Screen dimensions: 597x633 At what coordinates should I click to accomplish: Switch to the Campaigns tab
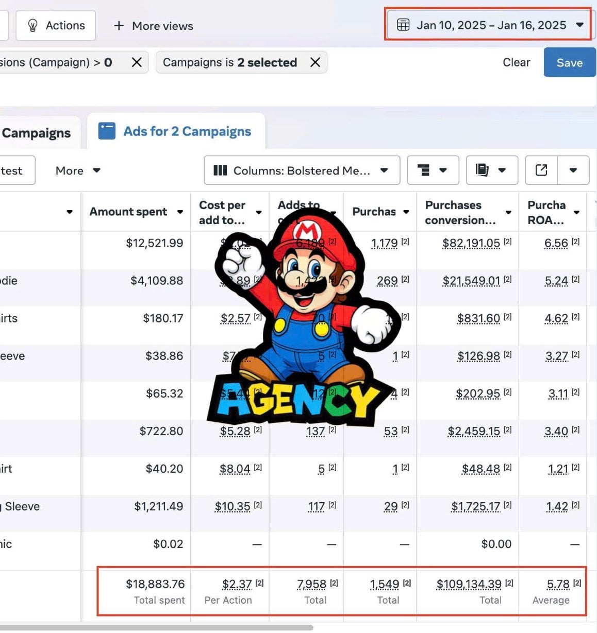[x=36, y=133]
